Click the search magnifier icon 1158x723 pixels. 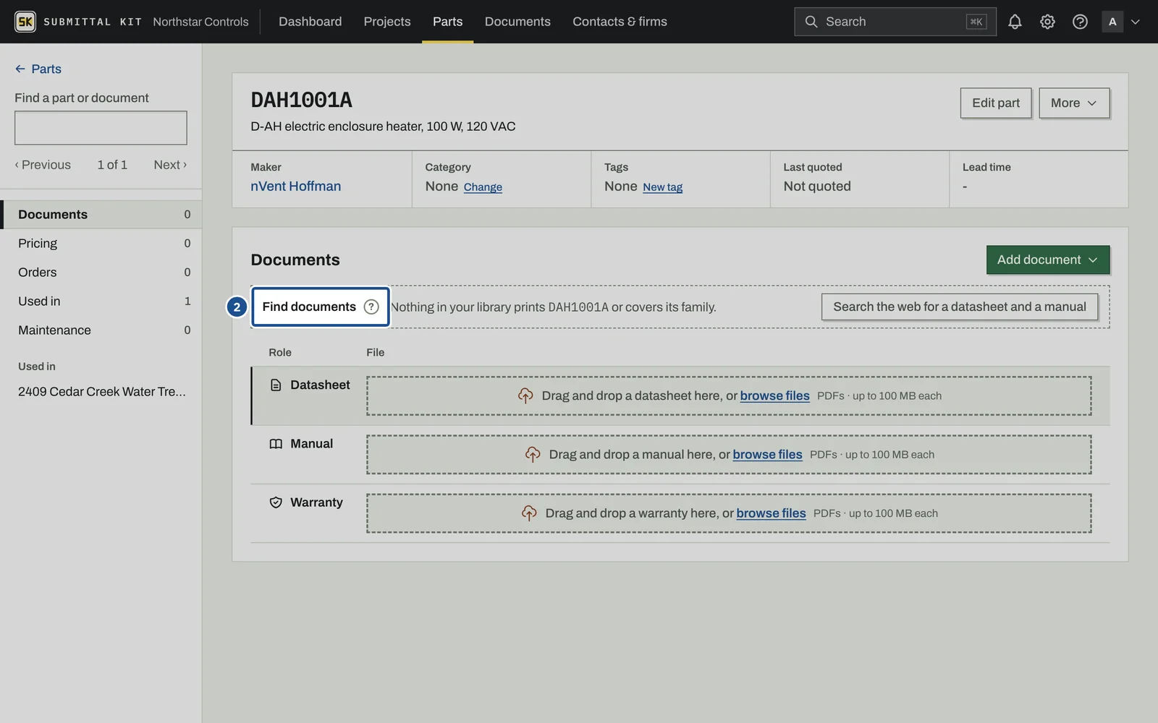pos(811,22)
